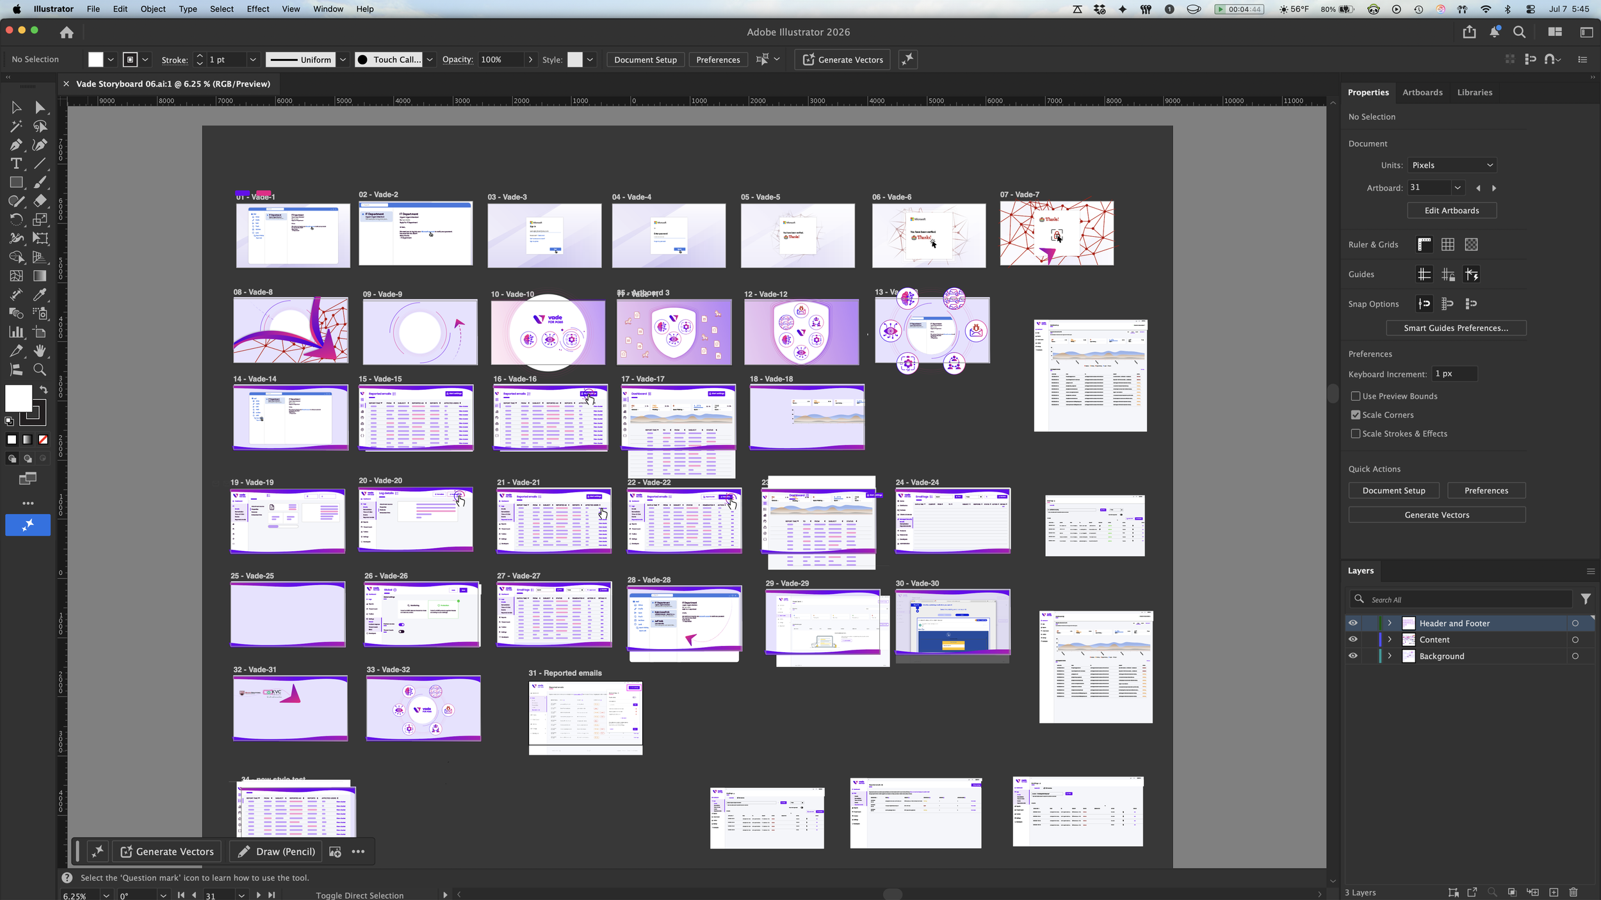
Task: Open the Stroke weight dropdown
Action: tap(253, 60)
